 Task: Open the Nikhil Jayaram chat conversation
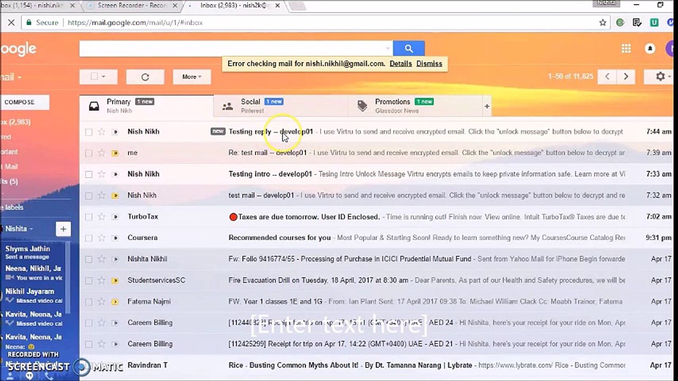click(34, 296)
